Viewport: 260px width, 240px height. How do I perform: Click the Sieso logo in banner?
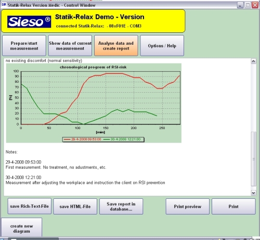point(29,22)
